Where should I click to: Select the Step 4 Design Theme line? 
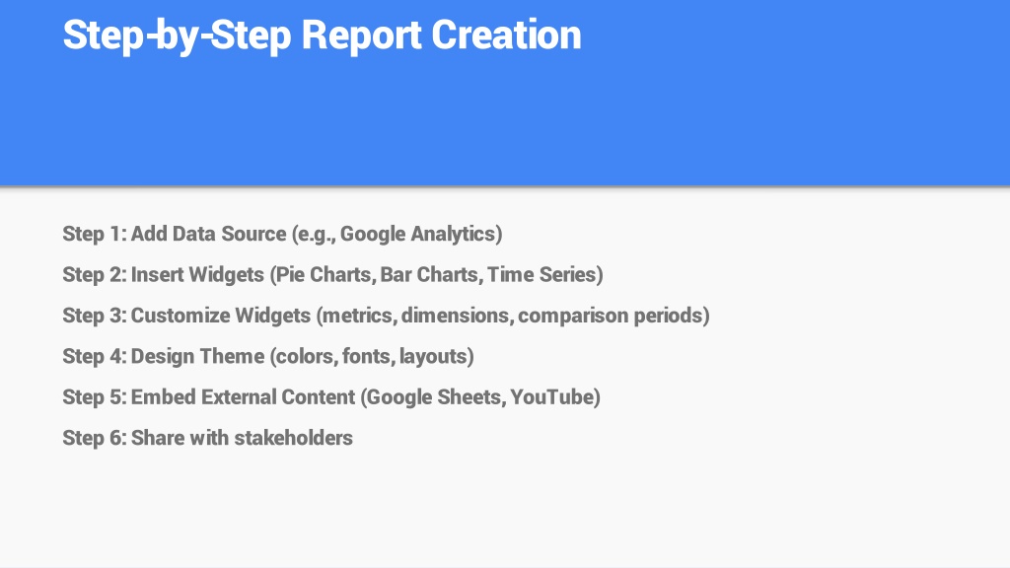coord(268,356)
